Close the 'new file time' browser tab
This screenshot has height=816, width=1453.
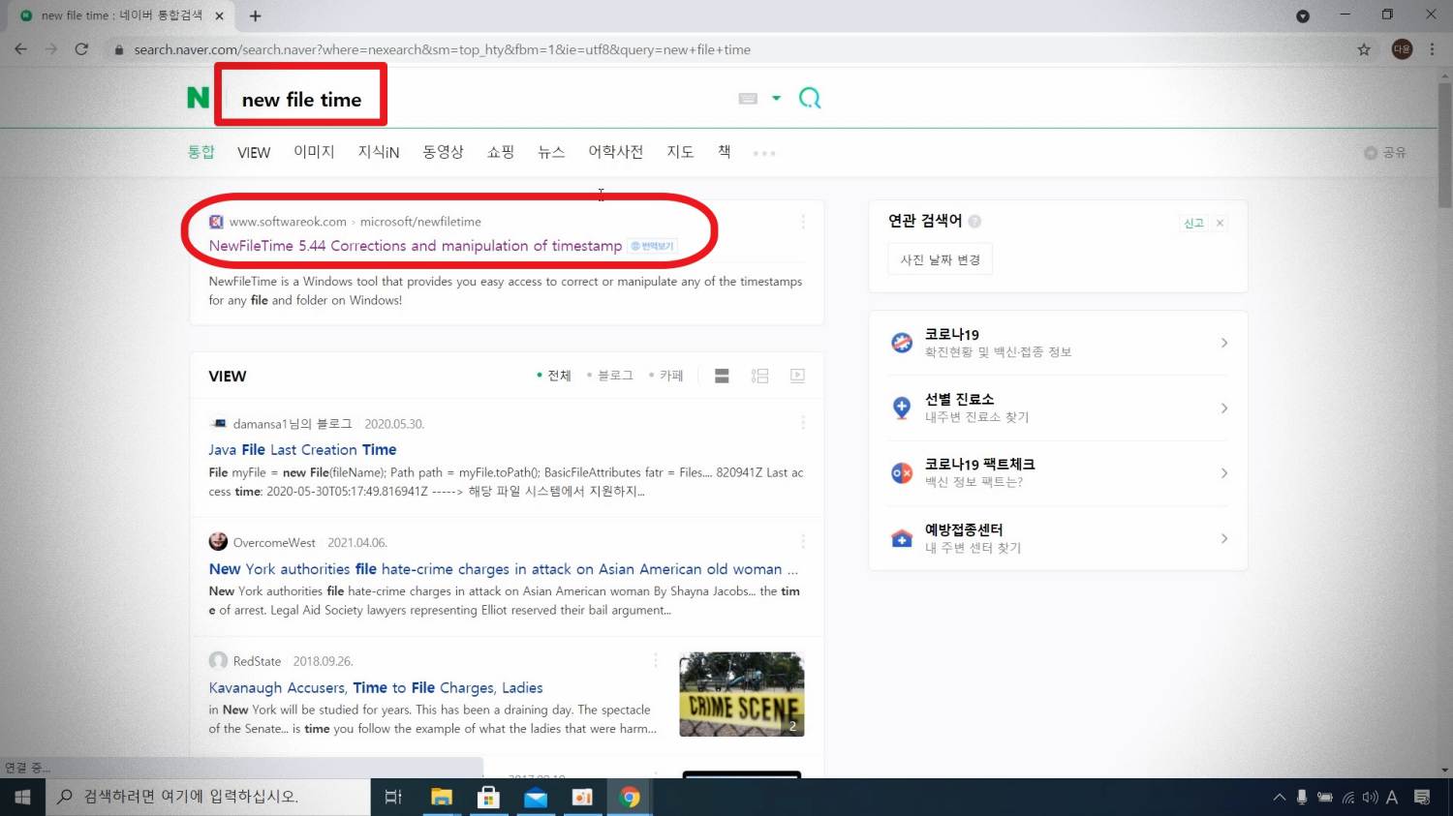pos(220,15)
